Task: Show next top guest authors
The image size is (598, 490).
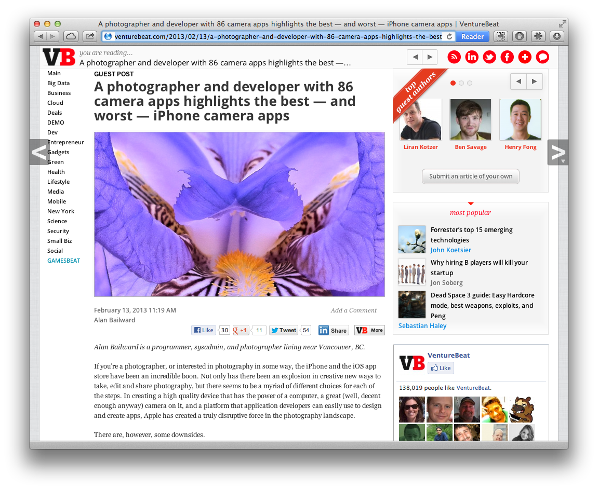Action: [x=535, y=81]
